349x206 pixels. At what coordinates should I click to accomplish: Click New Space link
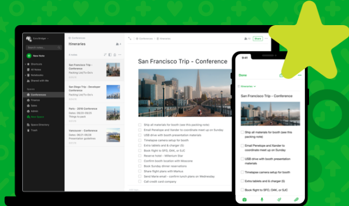tap(37, 117)
